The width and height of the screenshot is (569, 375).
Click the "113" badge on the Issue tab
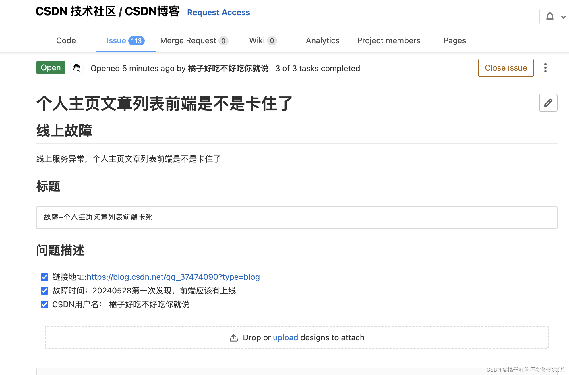tap(136, 40)
